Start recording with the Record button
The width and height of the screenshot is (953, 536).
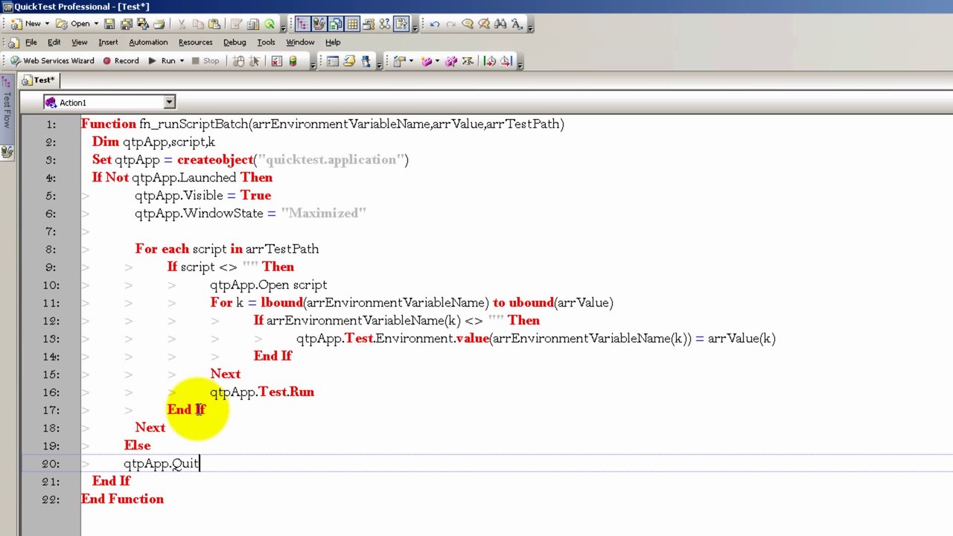(x=121, y=61)
